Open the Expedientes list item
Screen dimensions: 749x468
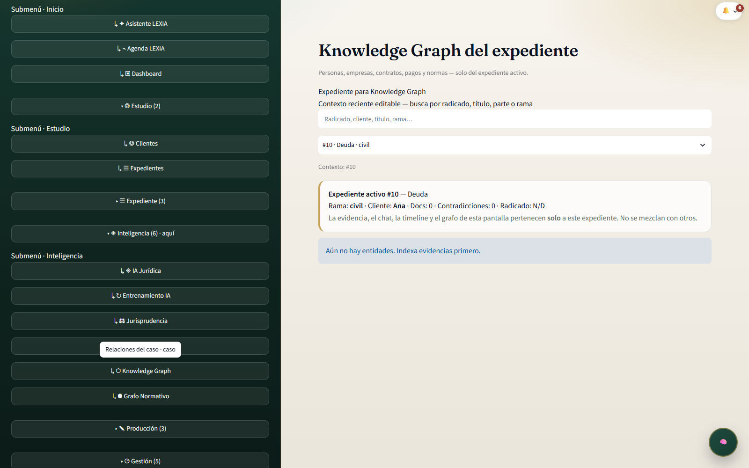coord(140,168)
